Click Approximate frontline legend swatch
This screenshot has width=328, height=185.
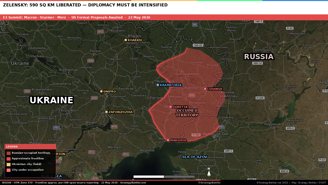pos(8,159)
